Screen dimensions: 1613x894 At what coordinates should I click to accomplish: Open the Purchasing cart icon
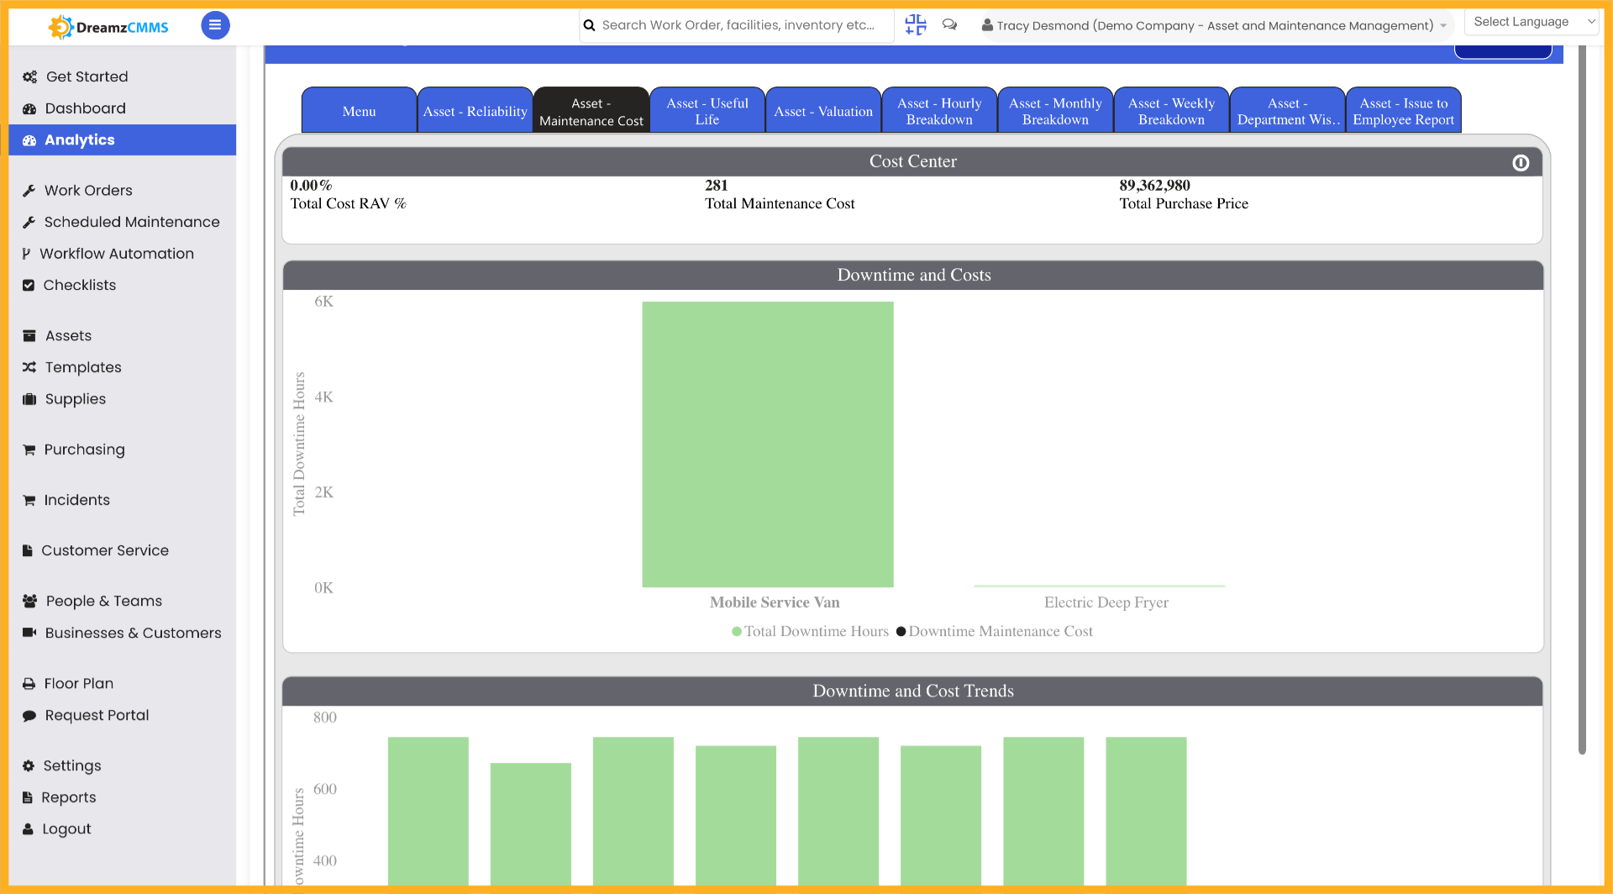29,450
